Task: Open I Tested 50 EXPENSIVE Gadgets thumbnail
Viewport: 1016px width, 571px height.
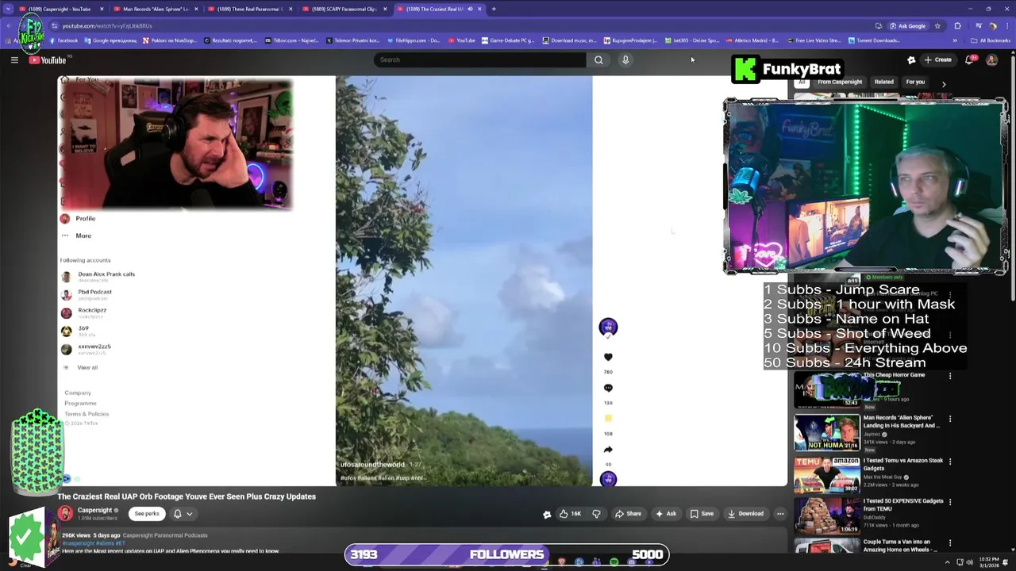Action: pos(826,515)
